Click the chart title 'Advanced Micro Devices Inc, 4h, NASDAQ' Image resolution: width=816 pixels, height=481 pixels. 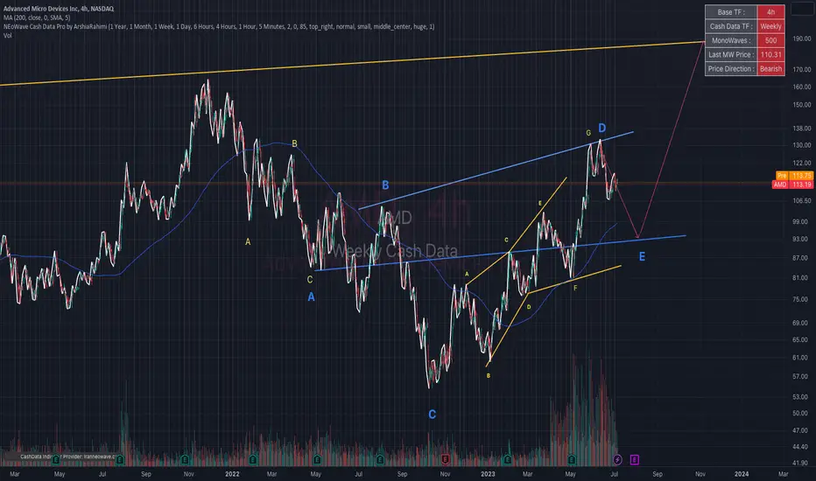[59, 9]
